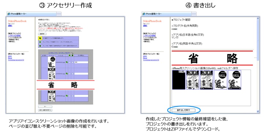
Task: Click browser icon on 書き出し window tab
Action: [x=144, y=14]
